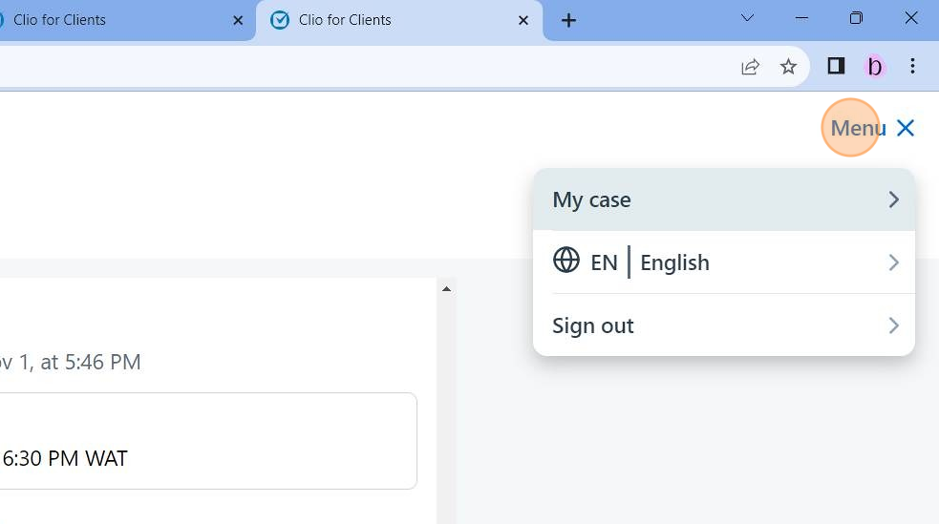939x524 pixels.
Task: Click the 'at 5:46 PM' timestamp text
Action: (x=91, y=362)
